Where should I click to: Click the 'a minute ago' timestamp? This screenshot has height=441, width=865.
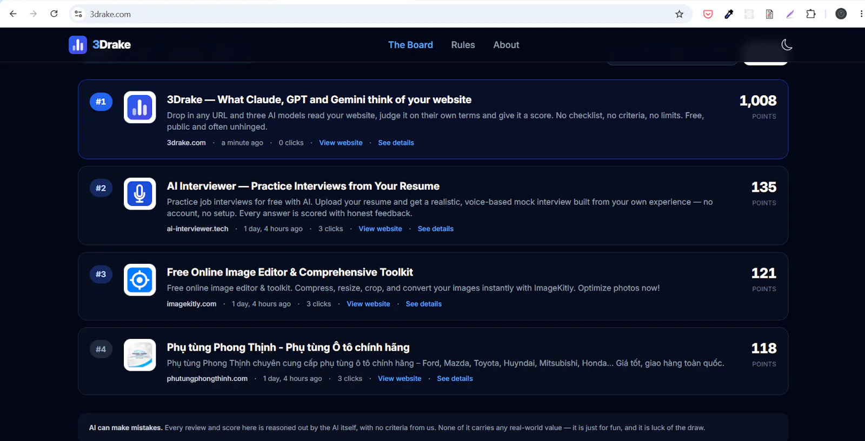(242, 143)
